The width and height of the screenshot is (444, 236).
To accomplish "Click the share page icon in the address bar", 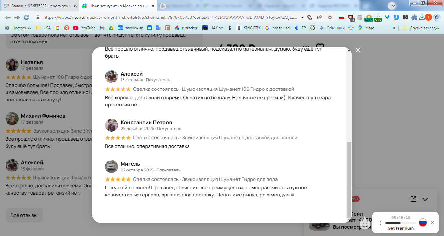I will [x=320, y=17].
